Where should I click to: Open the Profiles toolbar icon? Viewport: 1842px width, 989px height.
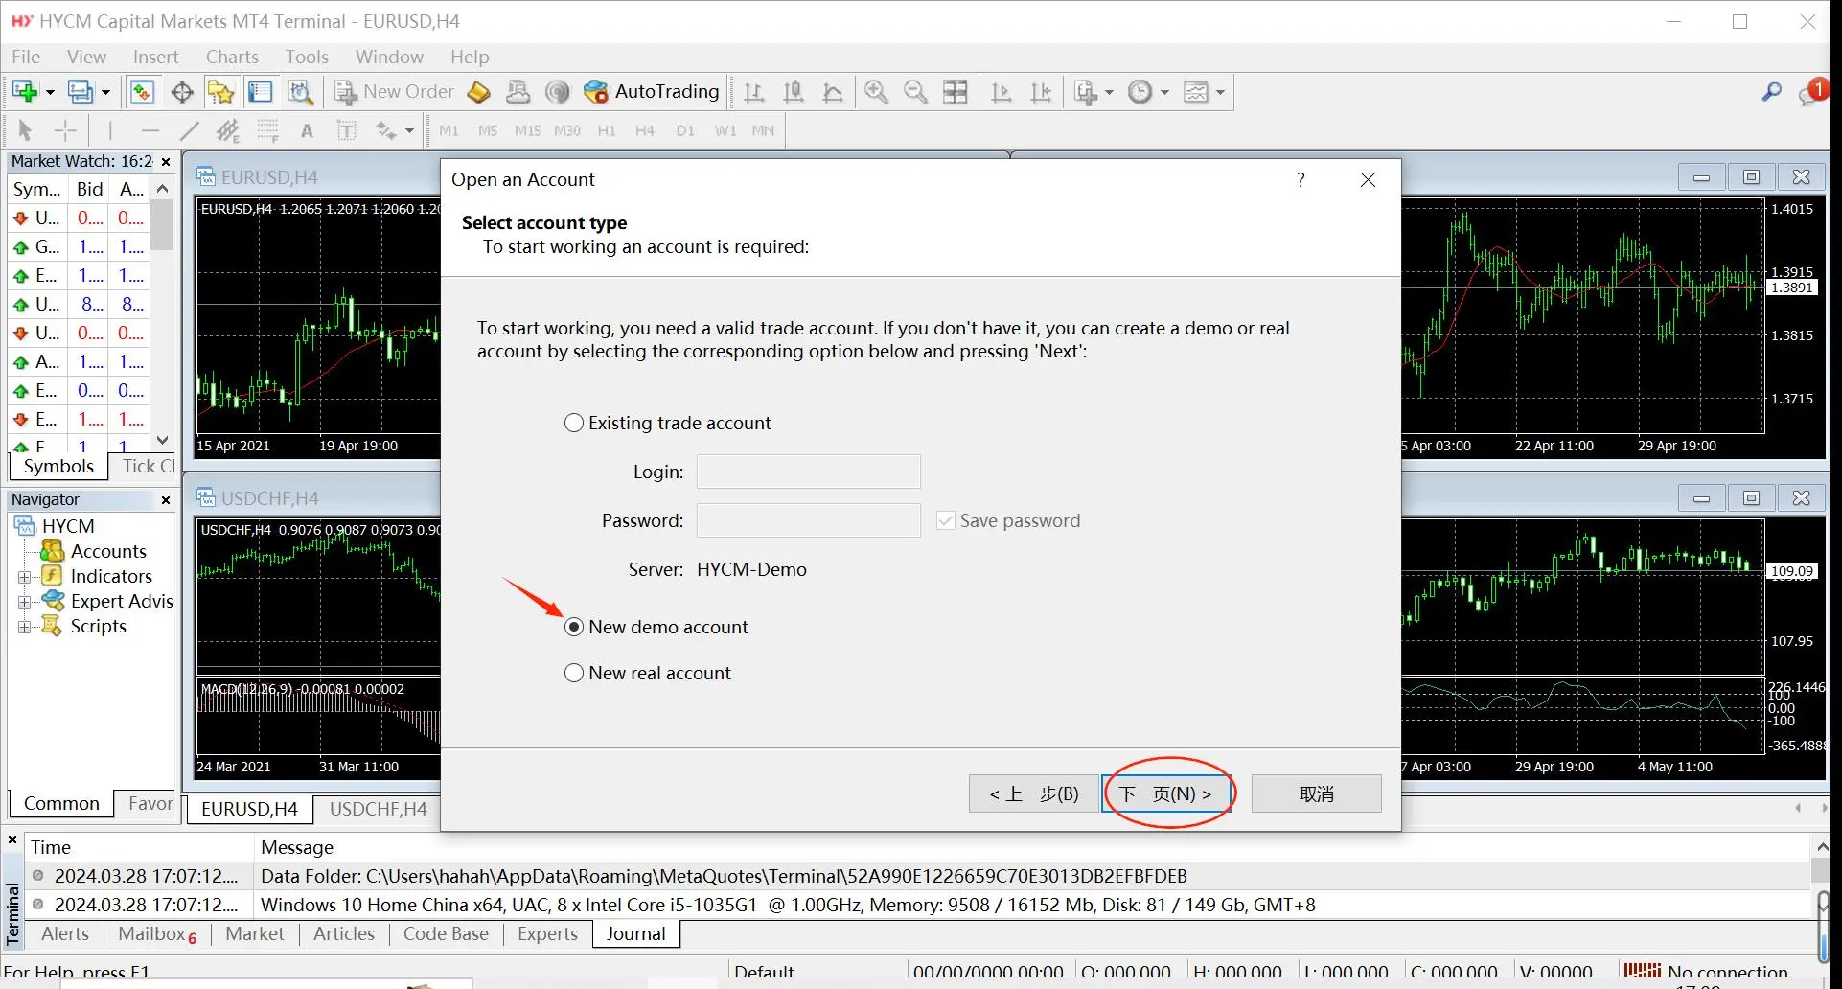tap(81, 92)
